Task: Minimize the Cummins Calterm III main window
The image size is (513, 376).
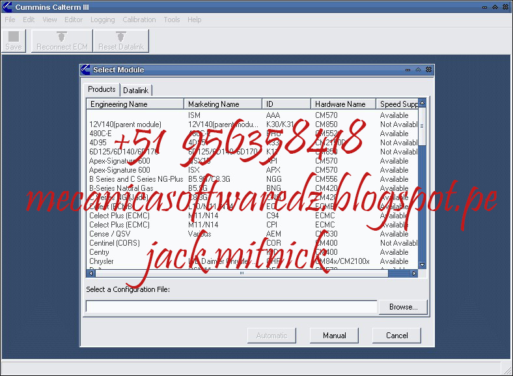Action: click(x=484, y=7)
